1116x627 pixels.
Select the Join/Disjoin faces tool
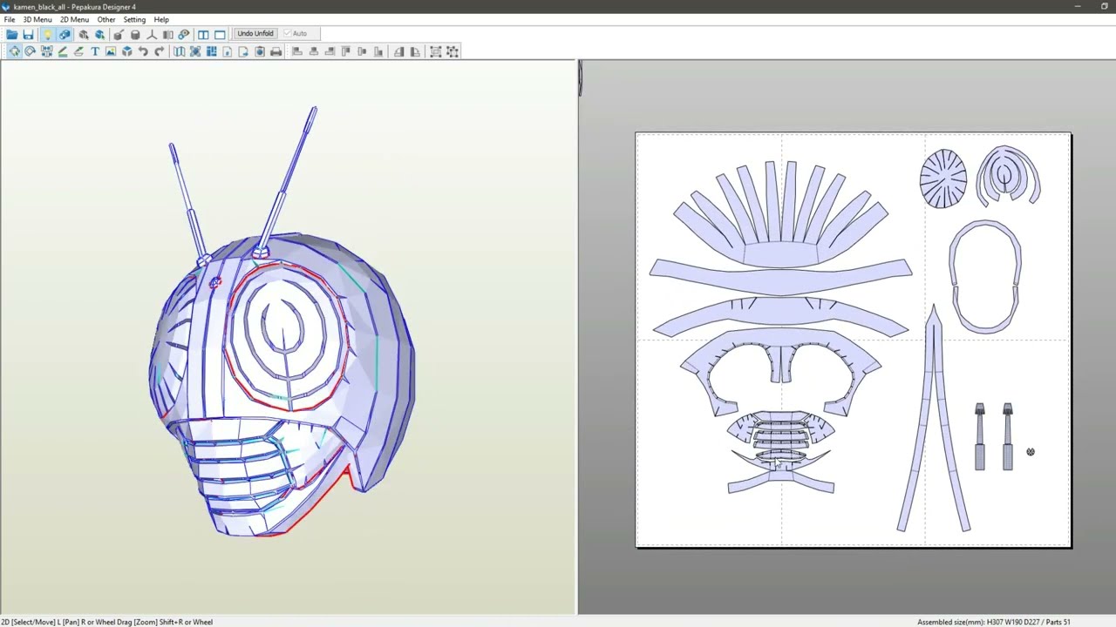[x=46, y=51]
